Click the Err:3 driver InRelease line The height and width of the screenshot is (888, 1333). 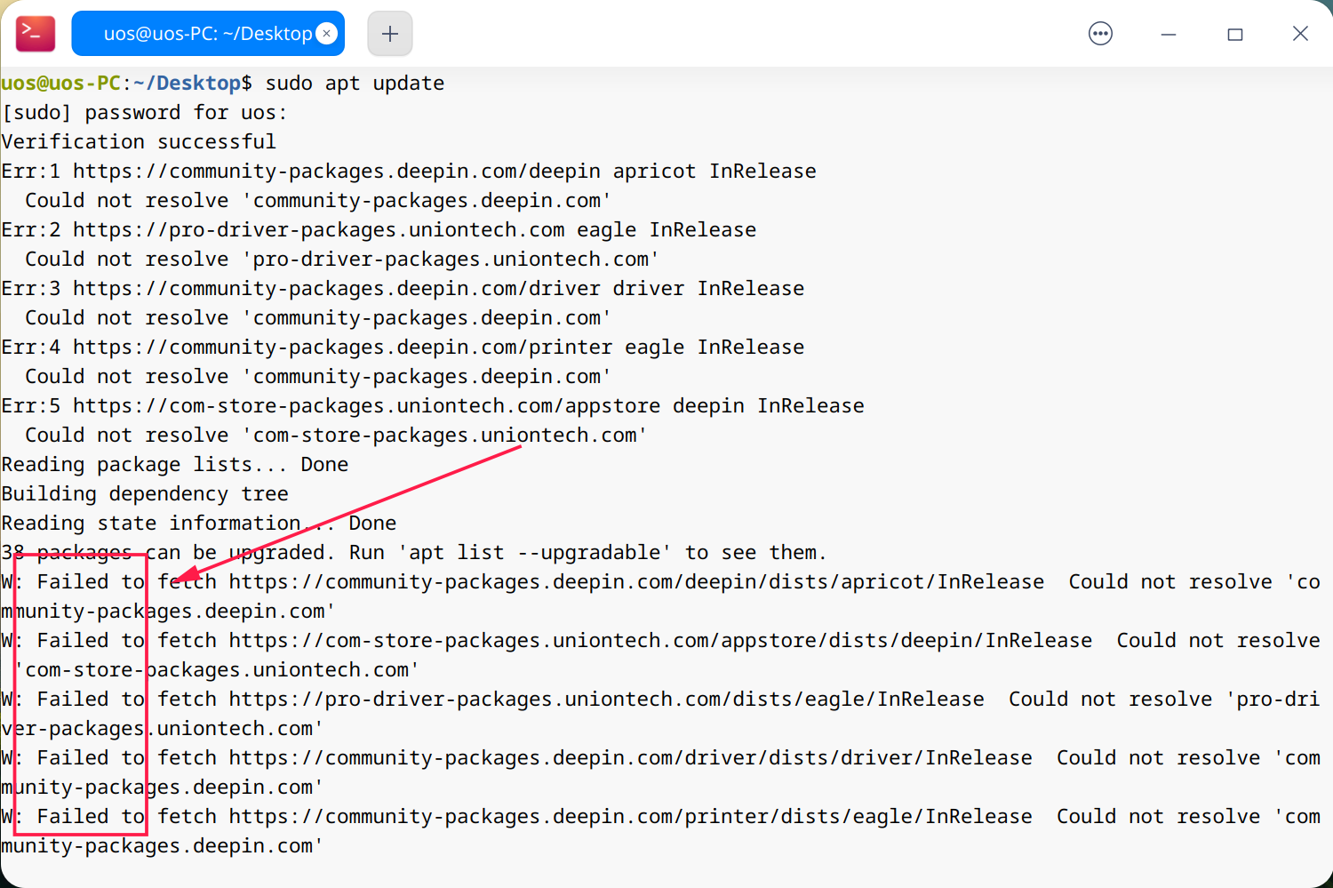click(x=403, y=289)
